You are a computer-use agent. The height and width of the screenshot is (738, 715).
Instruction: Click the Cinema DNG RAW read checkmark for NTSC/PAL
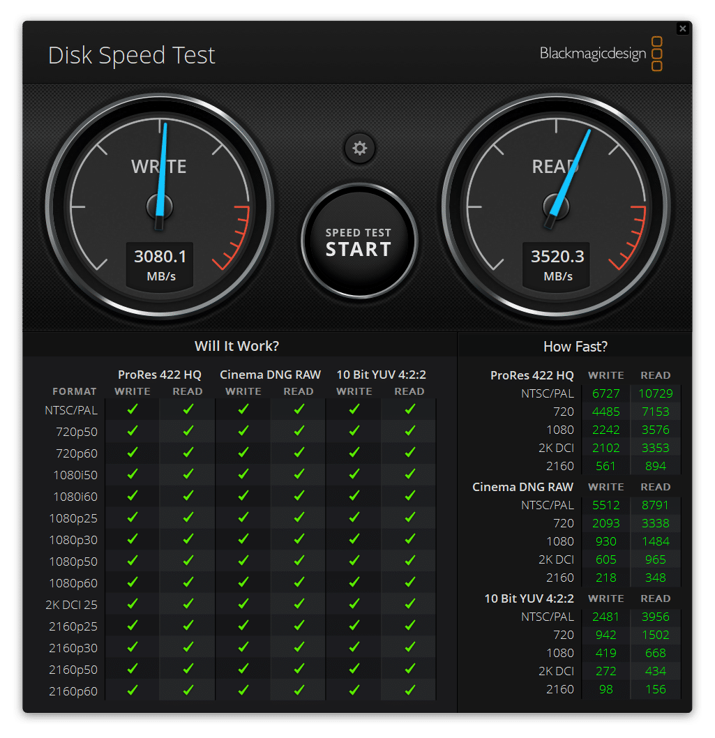pyautogui.click(x=299, y=409)
